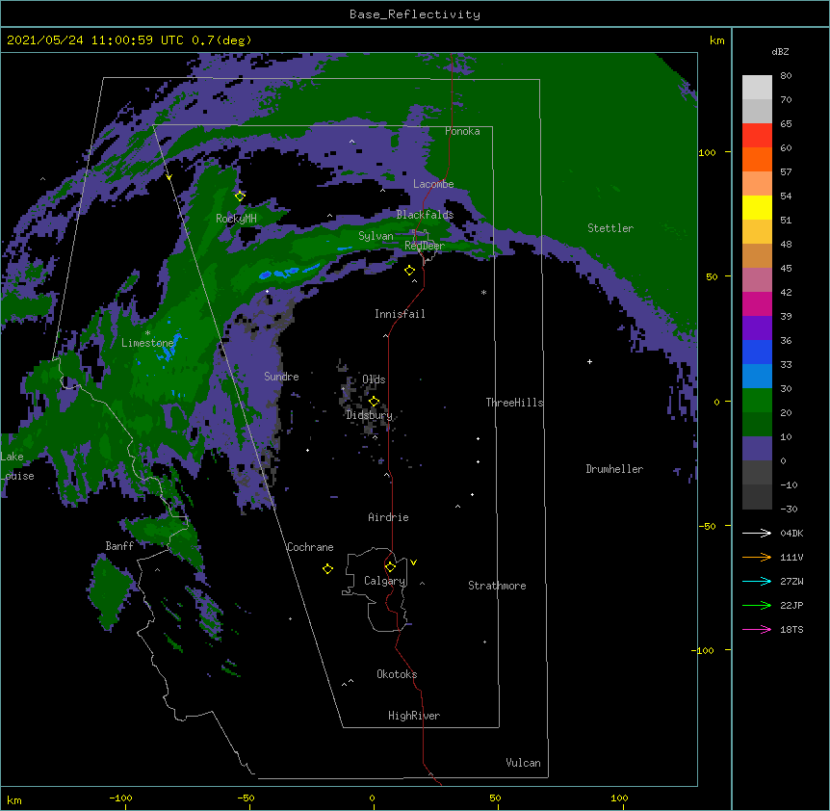
Task: Click the orange 111V arrow icon
Action: pos(757,557)
